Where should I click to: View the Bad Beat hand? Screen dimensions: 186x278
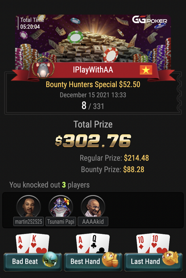coord(33,262)
